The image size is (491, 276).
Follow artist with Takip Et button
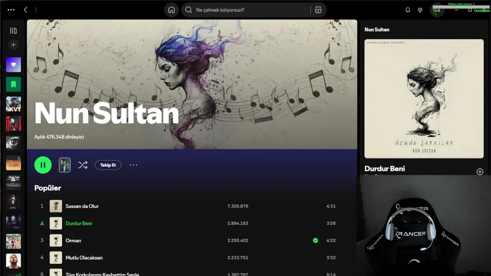coord(108,165)
